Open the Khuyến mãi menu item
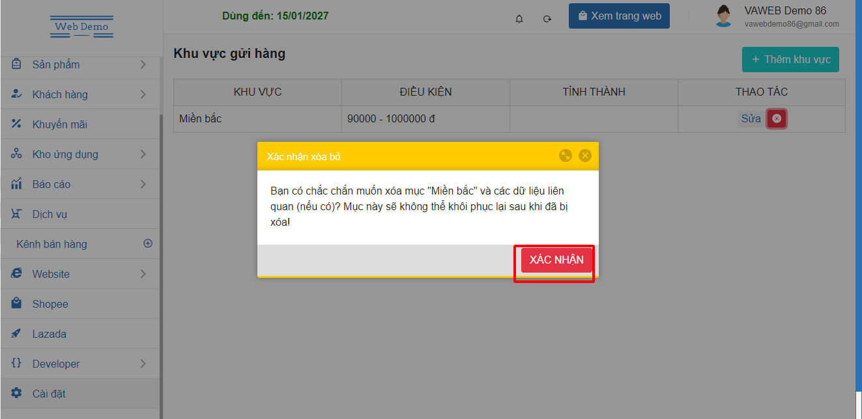 click(x=79, y=124)
